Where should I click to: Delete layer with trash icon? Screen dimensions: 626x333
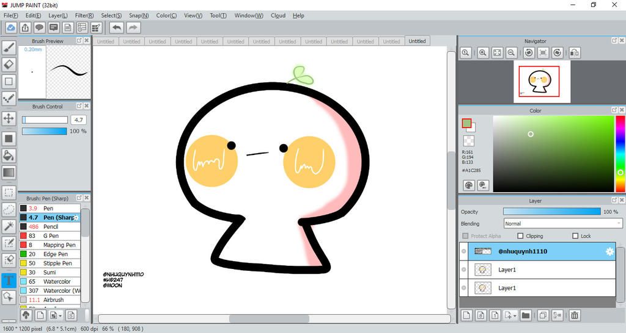tap(575, 315)
